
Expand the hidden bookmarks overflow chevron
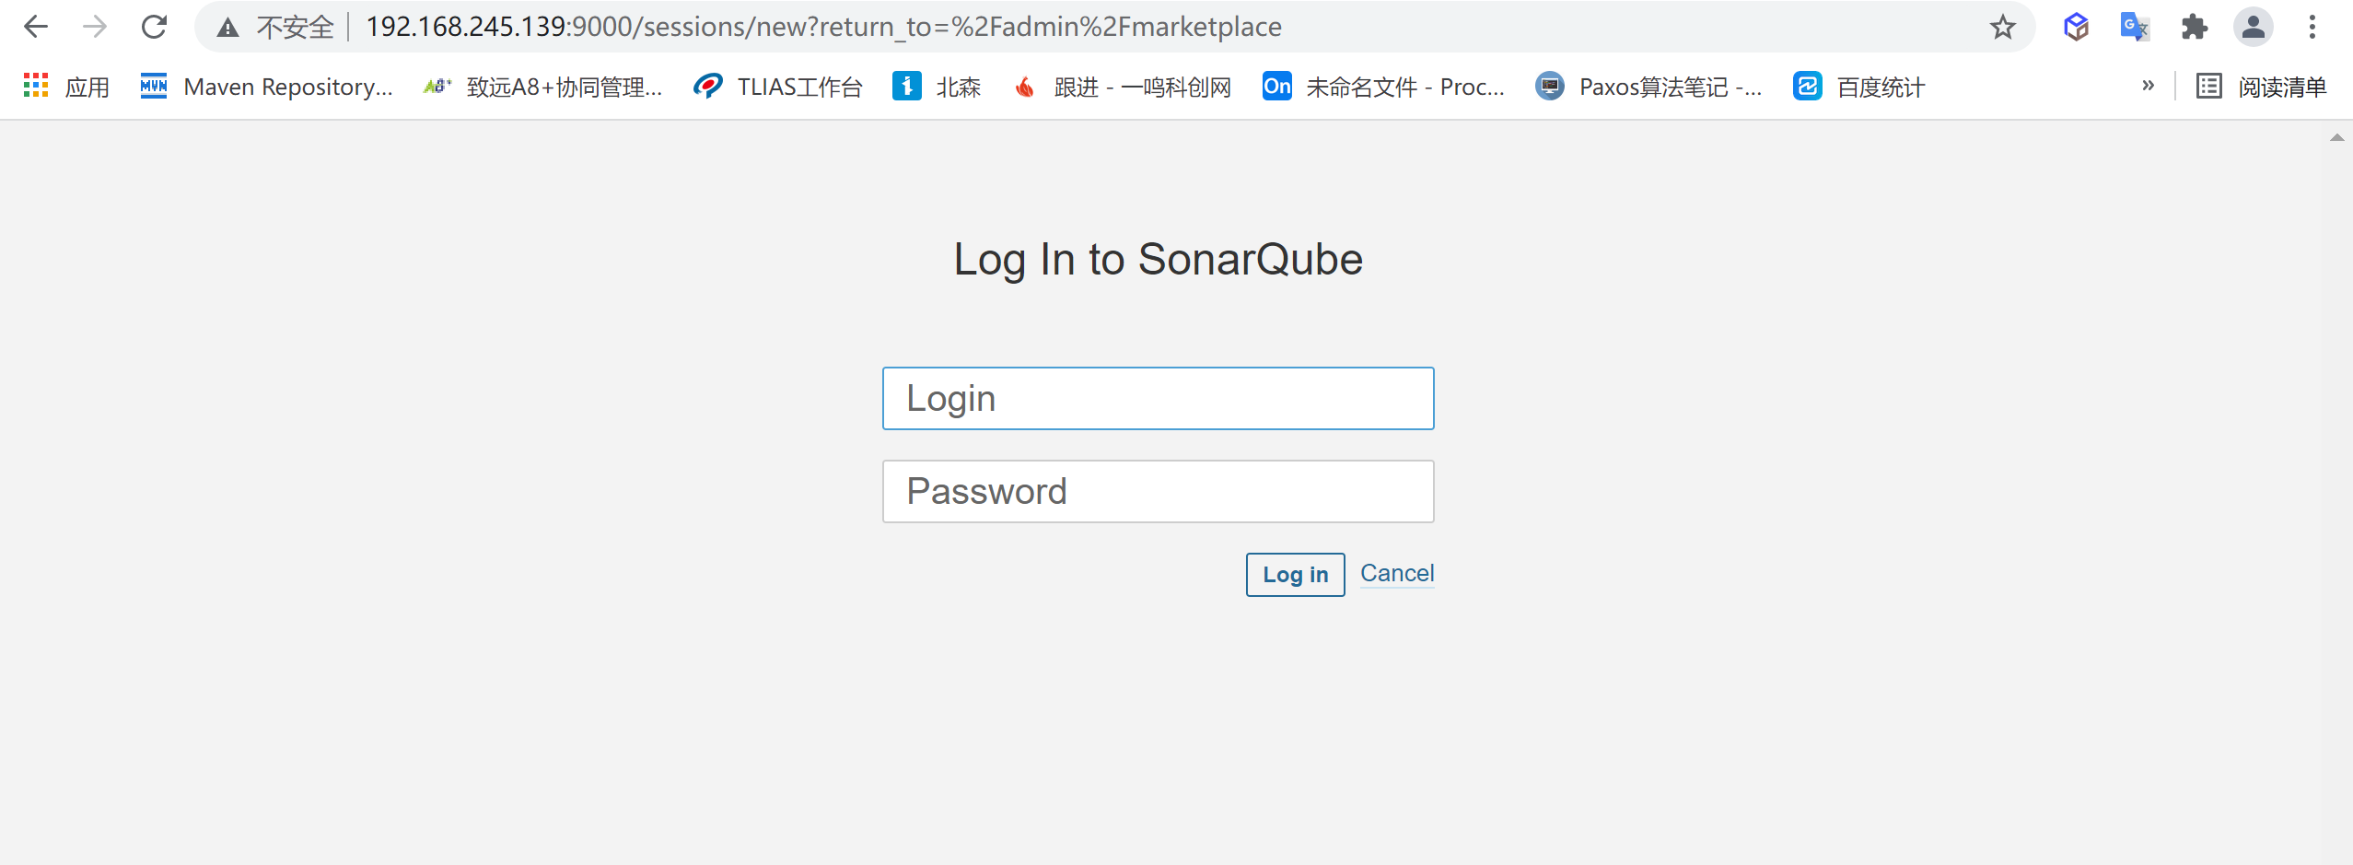coord(2148,86)
